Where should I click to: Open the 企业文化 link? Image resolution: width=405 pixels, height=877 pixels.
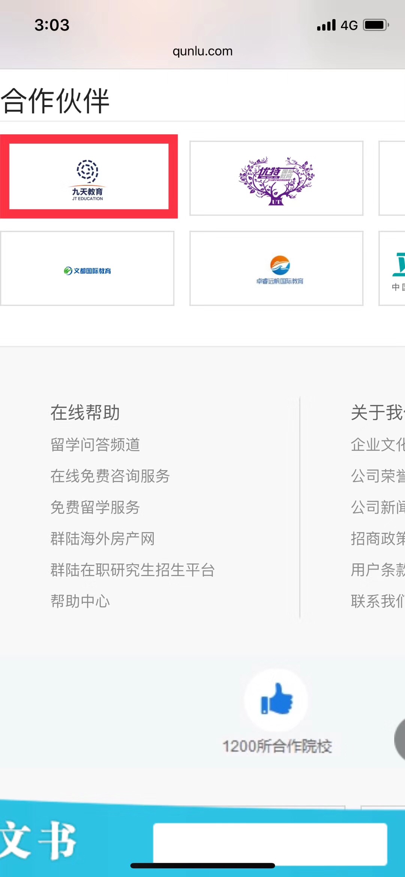378,445
